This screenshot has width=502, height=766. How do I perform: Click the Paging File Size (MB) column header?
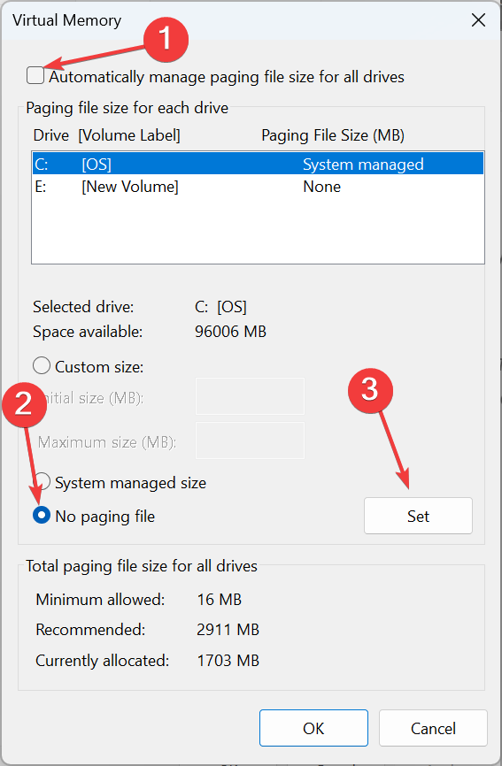(333, 135)
